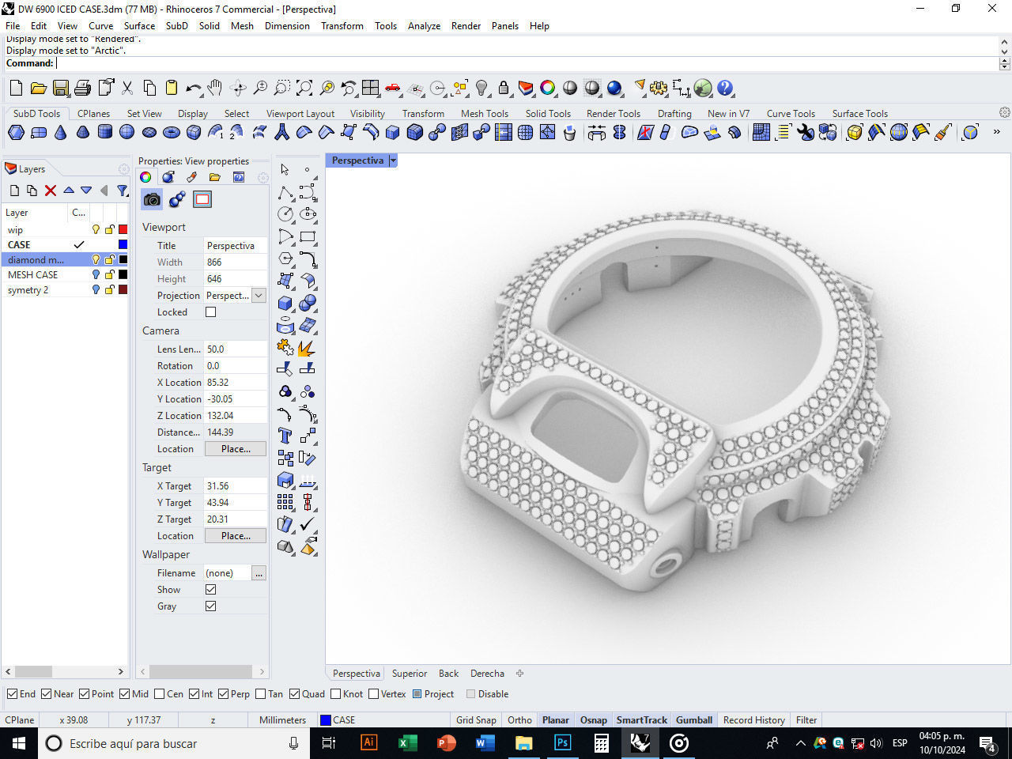Show hidden system tray icons chevron
Image resolution: width=1012 pixels, height=759 pixels.
[800, 743]
